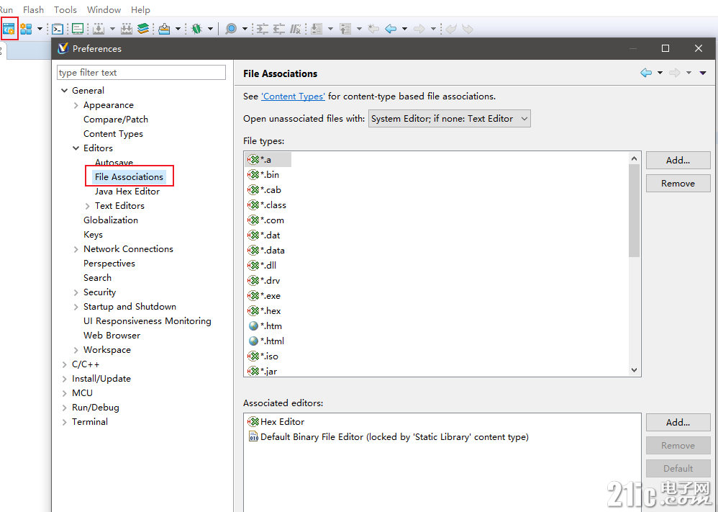The height and width of the screenshot is (512, 718).
Task: Click the stacked green books icon
Action: 143,29
